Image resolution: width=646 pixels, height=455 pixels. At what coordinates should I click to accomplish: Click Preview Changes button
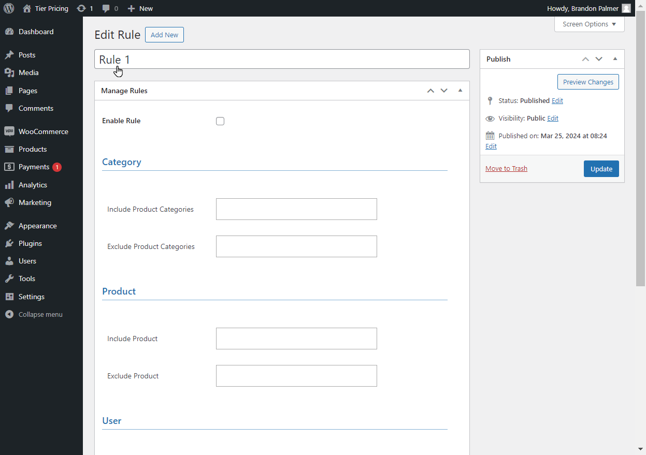pos(588,82)
